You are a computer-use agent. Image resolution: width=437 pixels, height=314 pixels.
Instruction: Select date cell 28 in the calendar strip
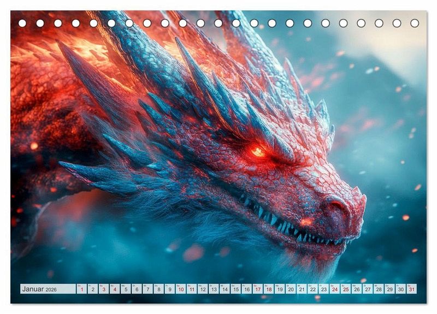[379, 289]
